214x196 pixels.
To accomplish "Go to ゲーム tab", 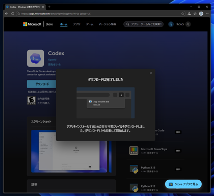I will pos(90,24).
